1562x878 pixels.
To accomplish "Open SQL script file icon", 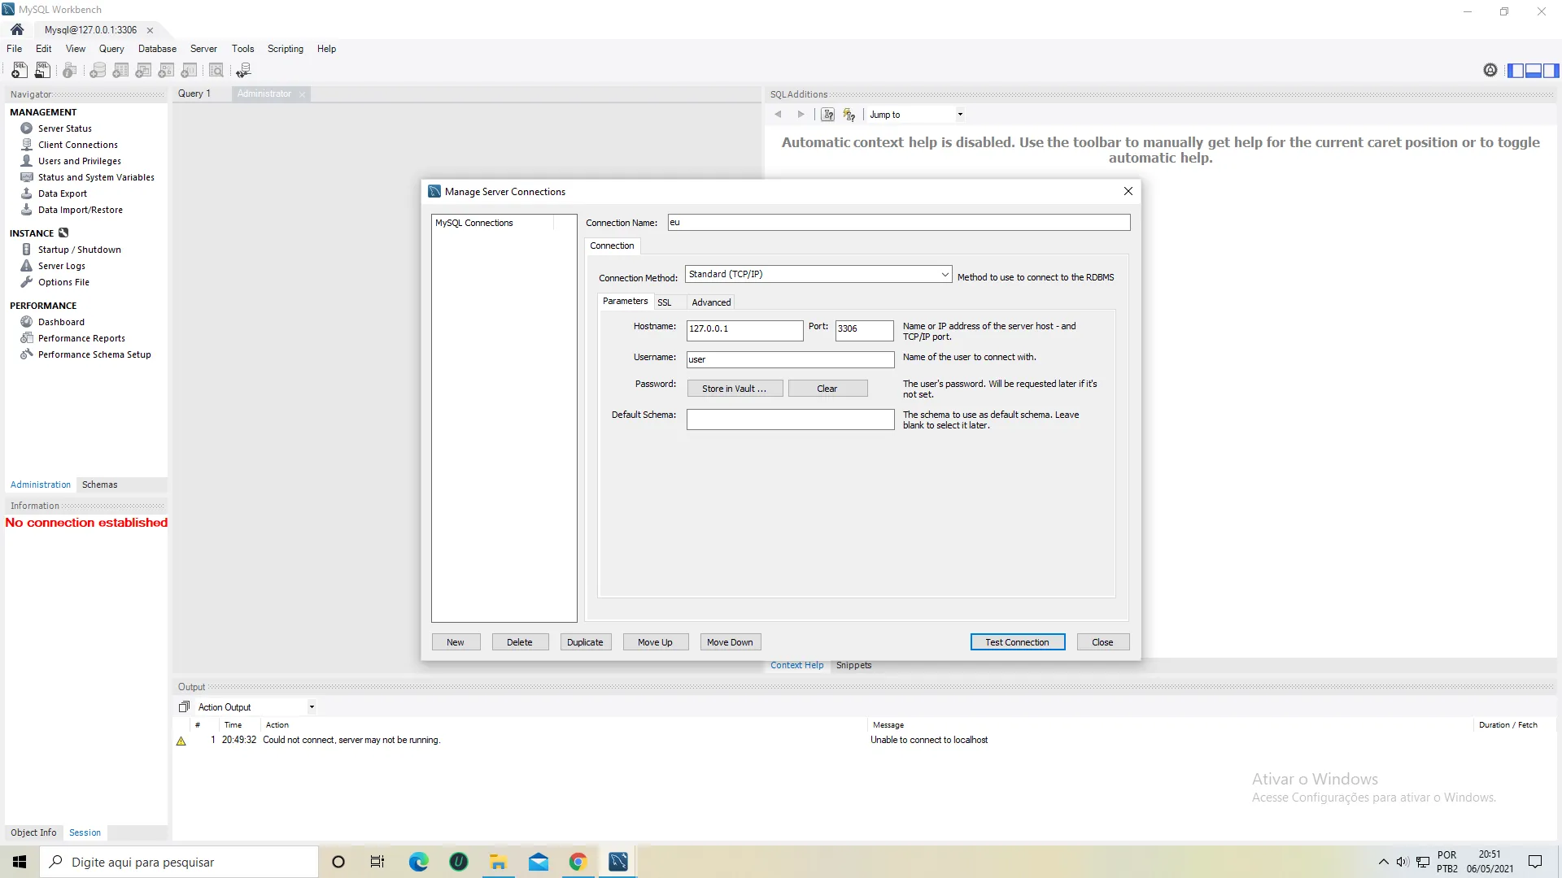I will [42, 71].
